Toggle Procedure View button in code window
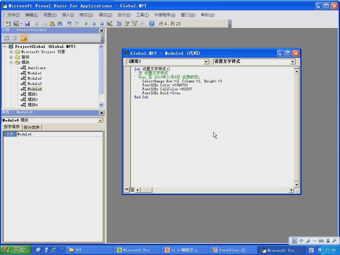This screenshot has height=255, width=340. pyautogui.click(x=127, y=190)
